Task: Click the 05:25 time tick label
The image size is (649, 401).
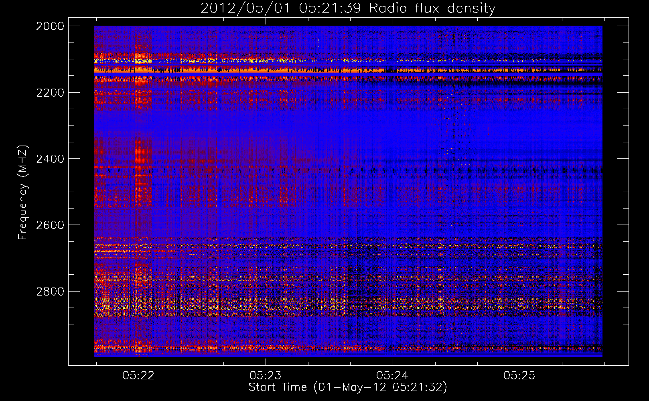Action: (x=519, y=375)
